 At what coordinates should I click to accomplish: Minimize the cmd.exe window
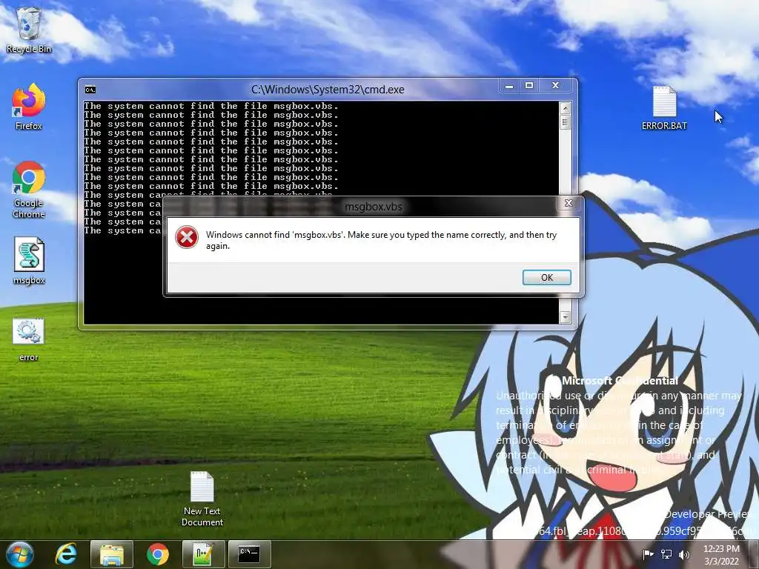(509, 86)
